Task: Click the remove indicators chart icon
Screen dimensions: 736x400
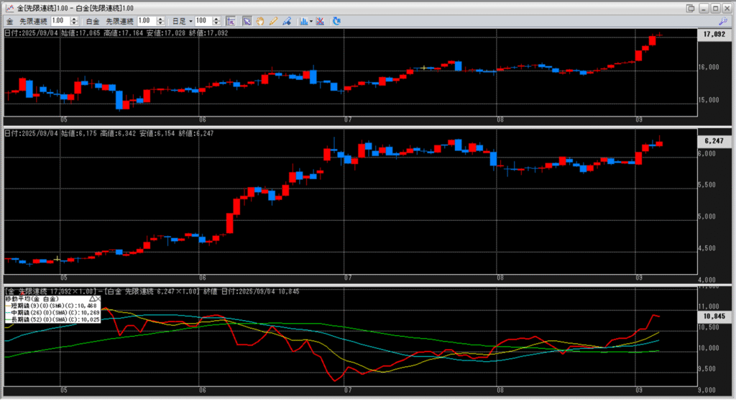Action: pos(320,22)
